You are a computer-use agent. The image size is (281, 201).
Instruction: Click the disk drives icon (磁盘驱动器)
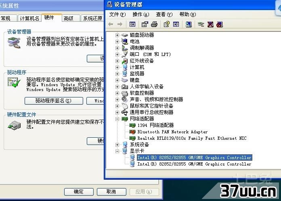(x=124, y=35)
